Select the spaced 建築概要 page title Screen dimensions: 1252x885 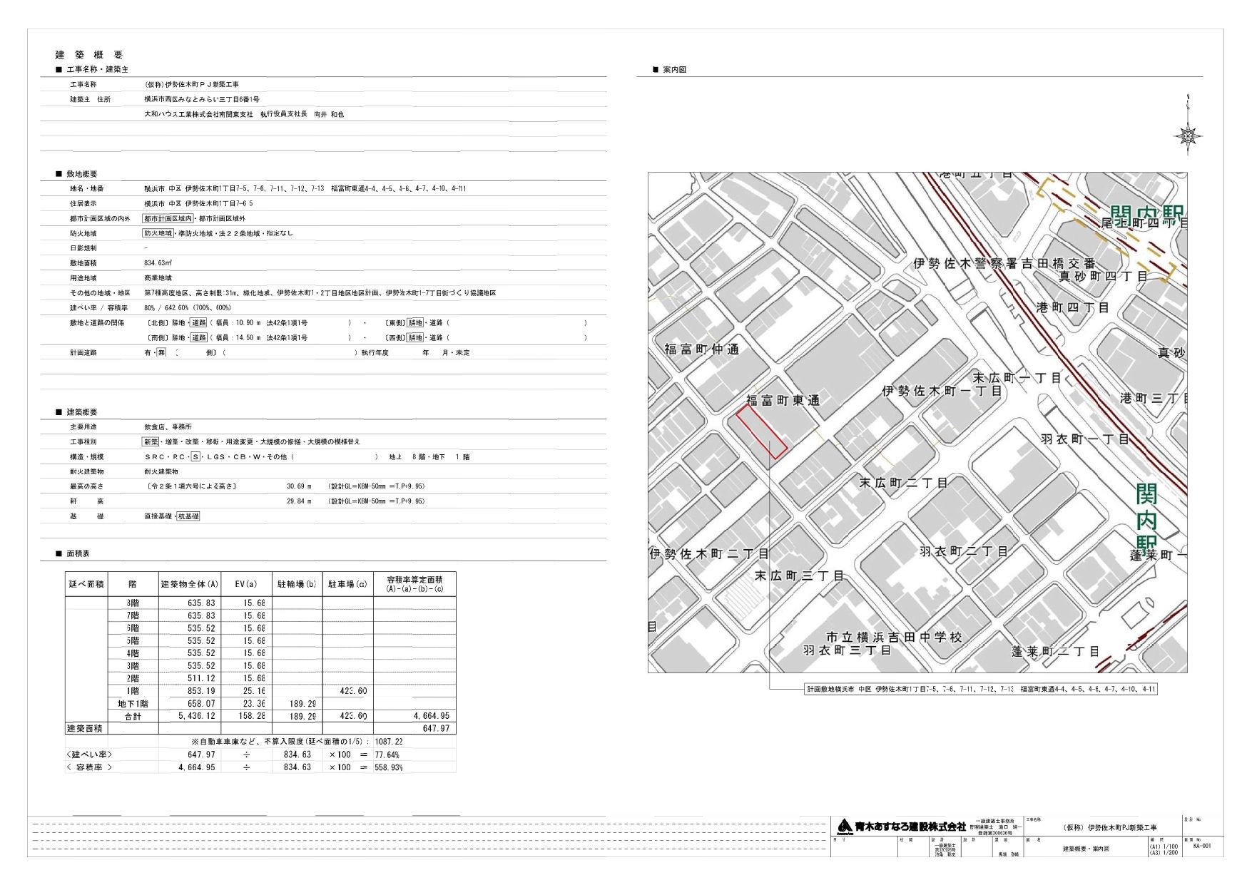pyautogui.click(x=89, y=55)
